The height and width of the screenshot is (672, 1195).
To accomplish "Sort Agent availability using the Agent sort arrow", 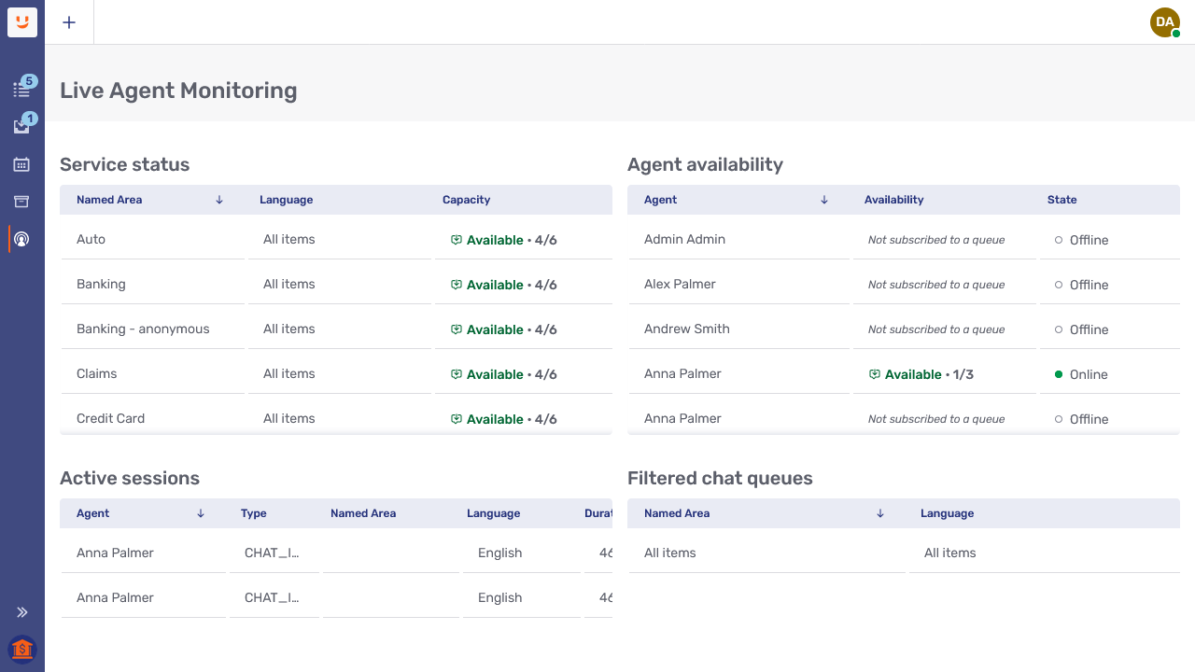I will (x=823, y=200).
